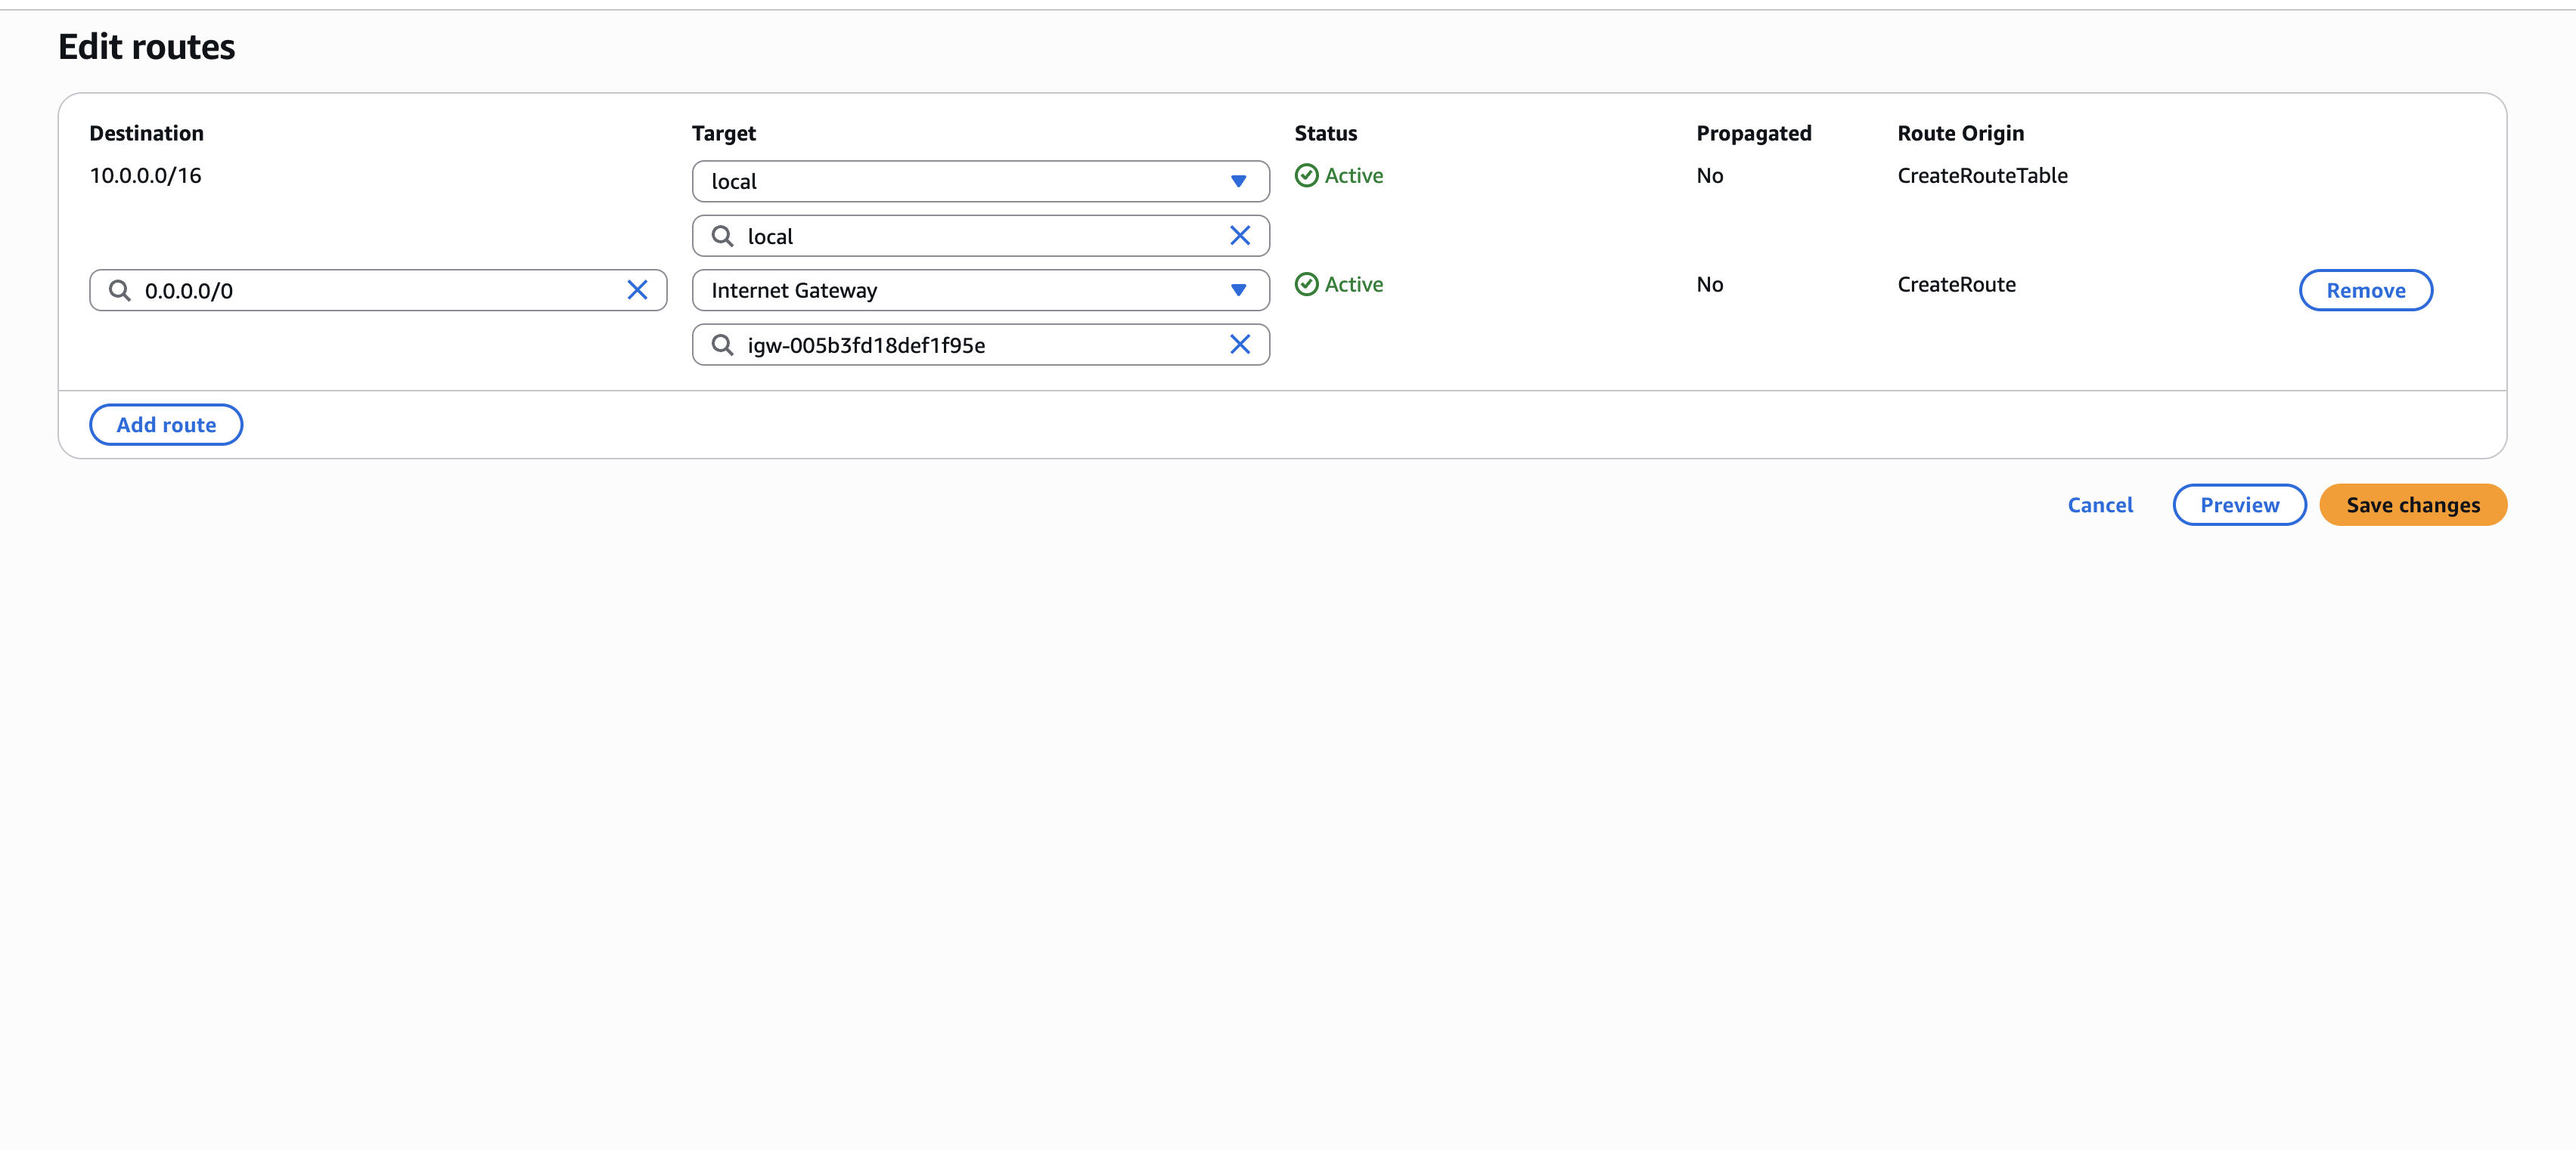The height and width of the screenshot is (1150, 2576).
Task: Cancel editing routes
Action: point(2100,505)
